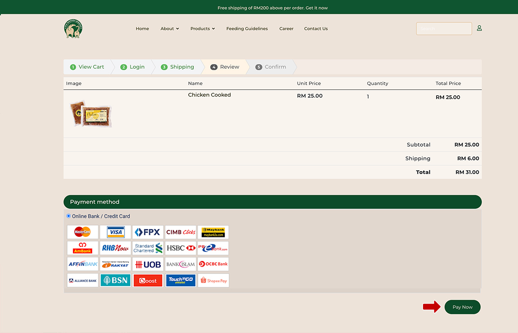Click the search input field
518x333 pixels.
point(444,29)
